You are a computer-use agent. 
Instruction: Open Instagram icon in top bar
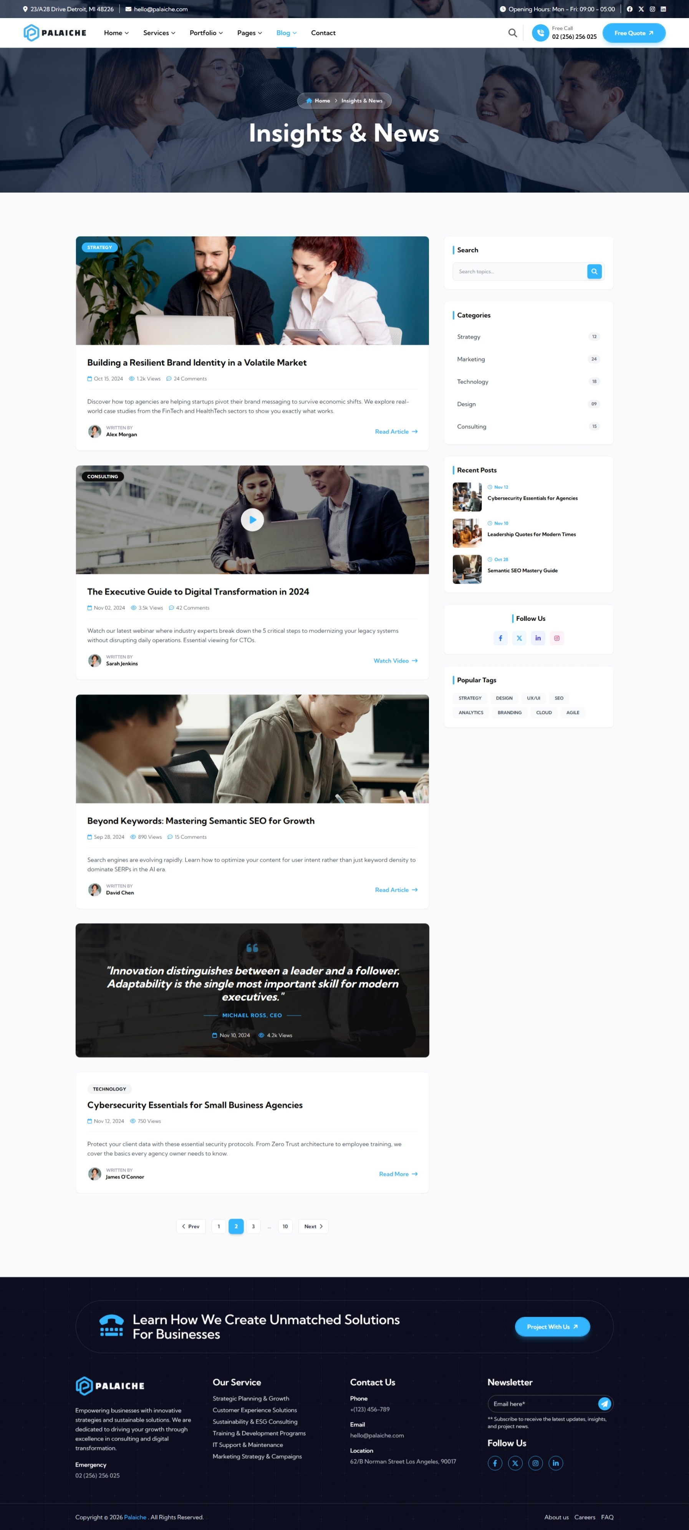coord(652,9)
